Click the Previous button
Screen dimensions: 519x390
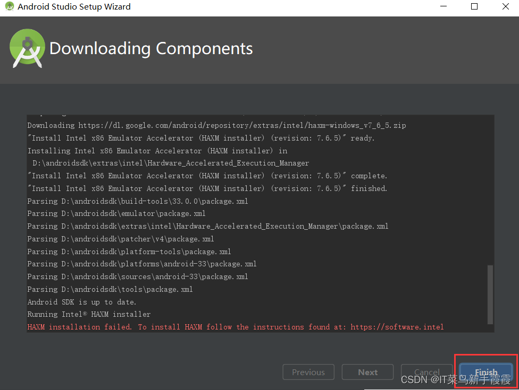(308, 372)
